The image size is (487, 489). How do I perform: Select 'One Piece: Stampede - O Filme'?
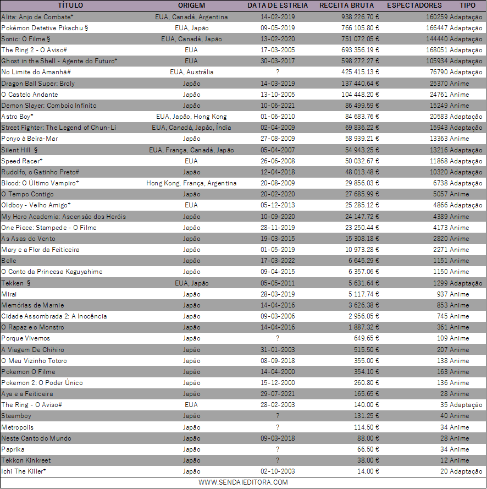(x=49, y=228)
